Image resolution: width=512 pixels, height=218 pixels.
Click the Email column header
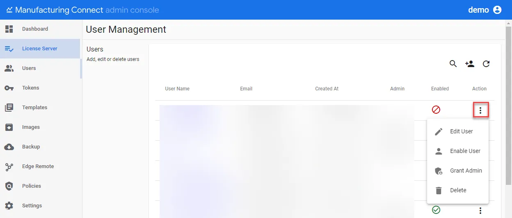pyautogui.click(x=246, y=89)
